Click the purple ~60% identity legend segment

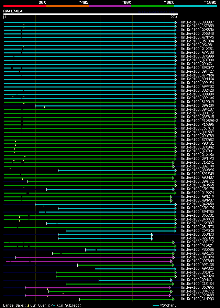(x=110, y=6)
